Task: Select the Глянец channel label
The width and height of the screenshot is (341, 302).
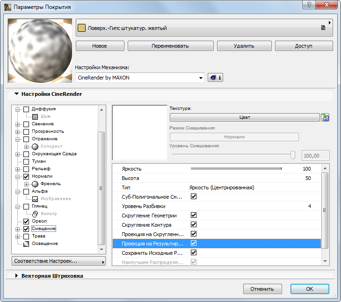Action: (x=40, y=206)
